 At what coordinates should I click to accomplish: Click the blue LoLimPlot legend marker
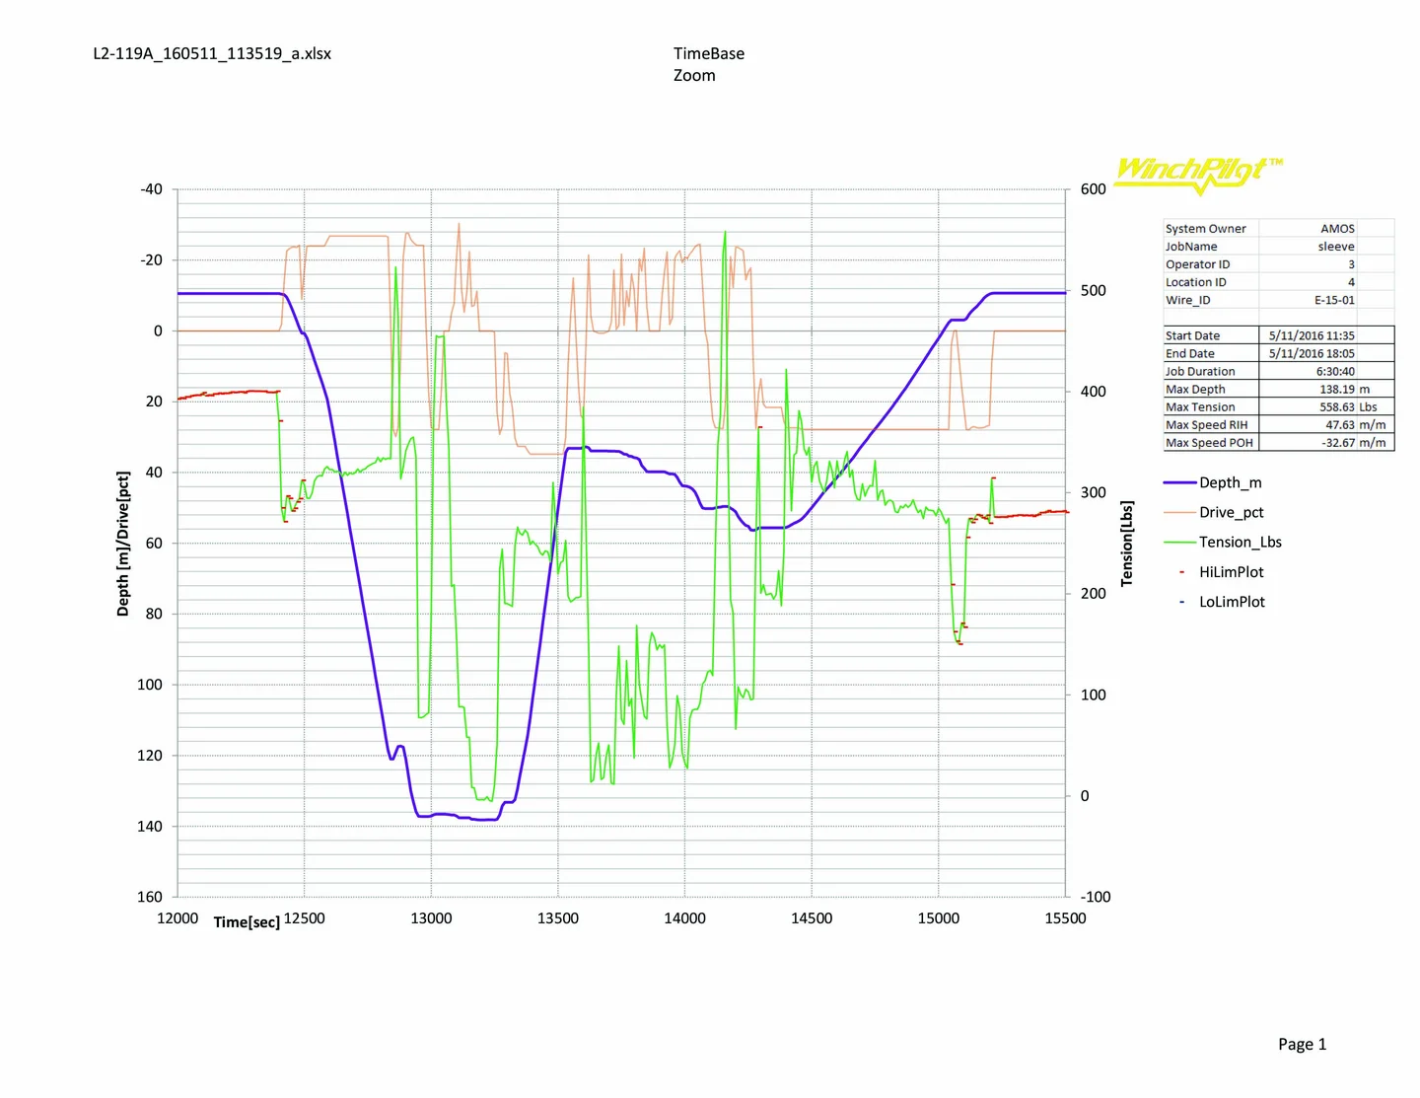point(1181,602)
